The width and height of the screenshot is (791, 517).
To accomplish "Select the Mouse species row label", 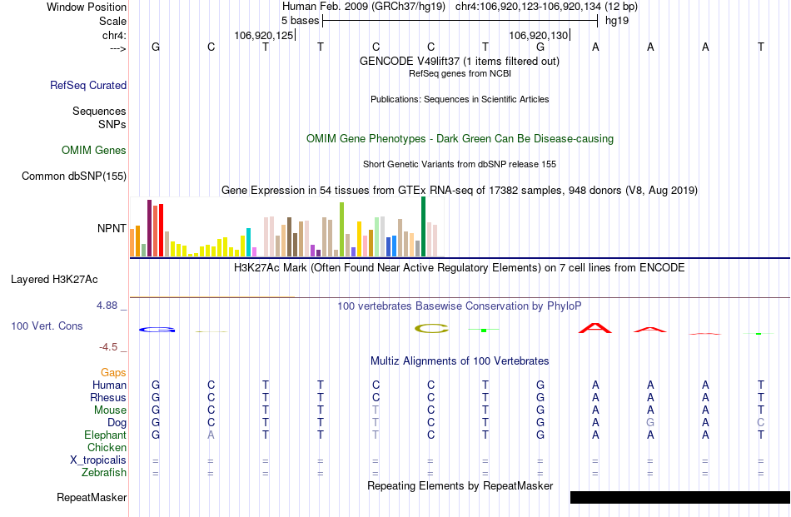I will coord(110,410).
